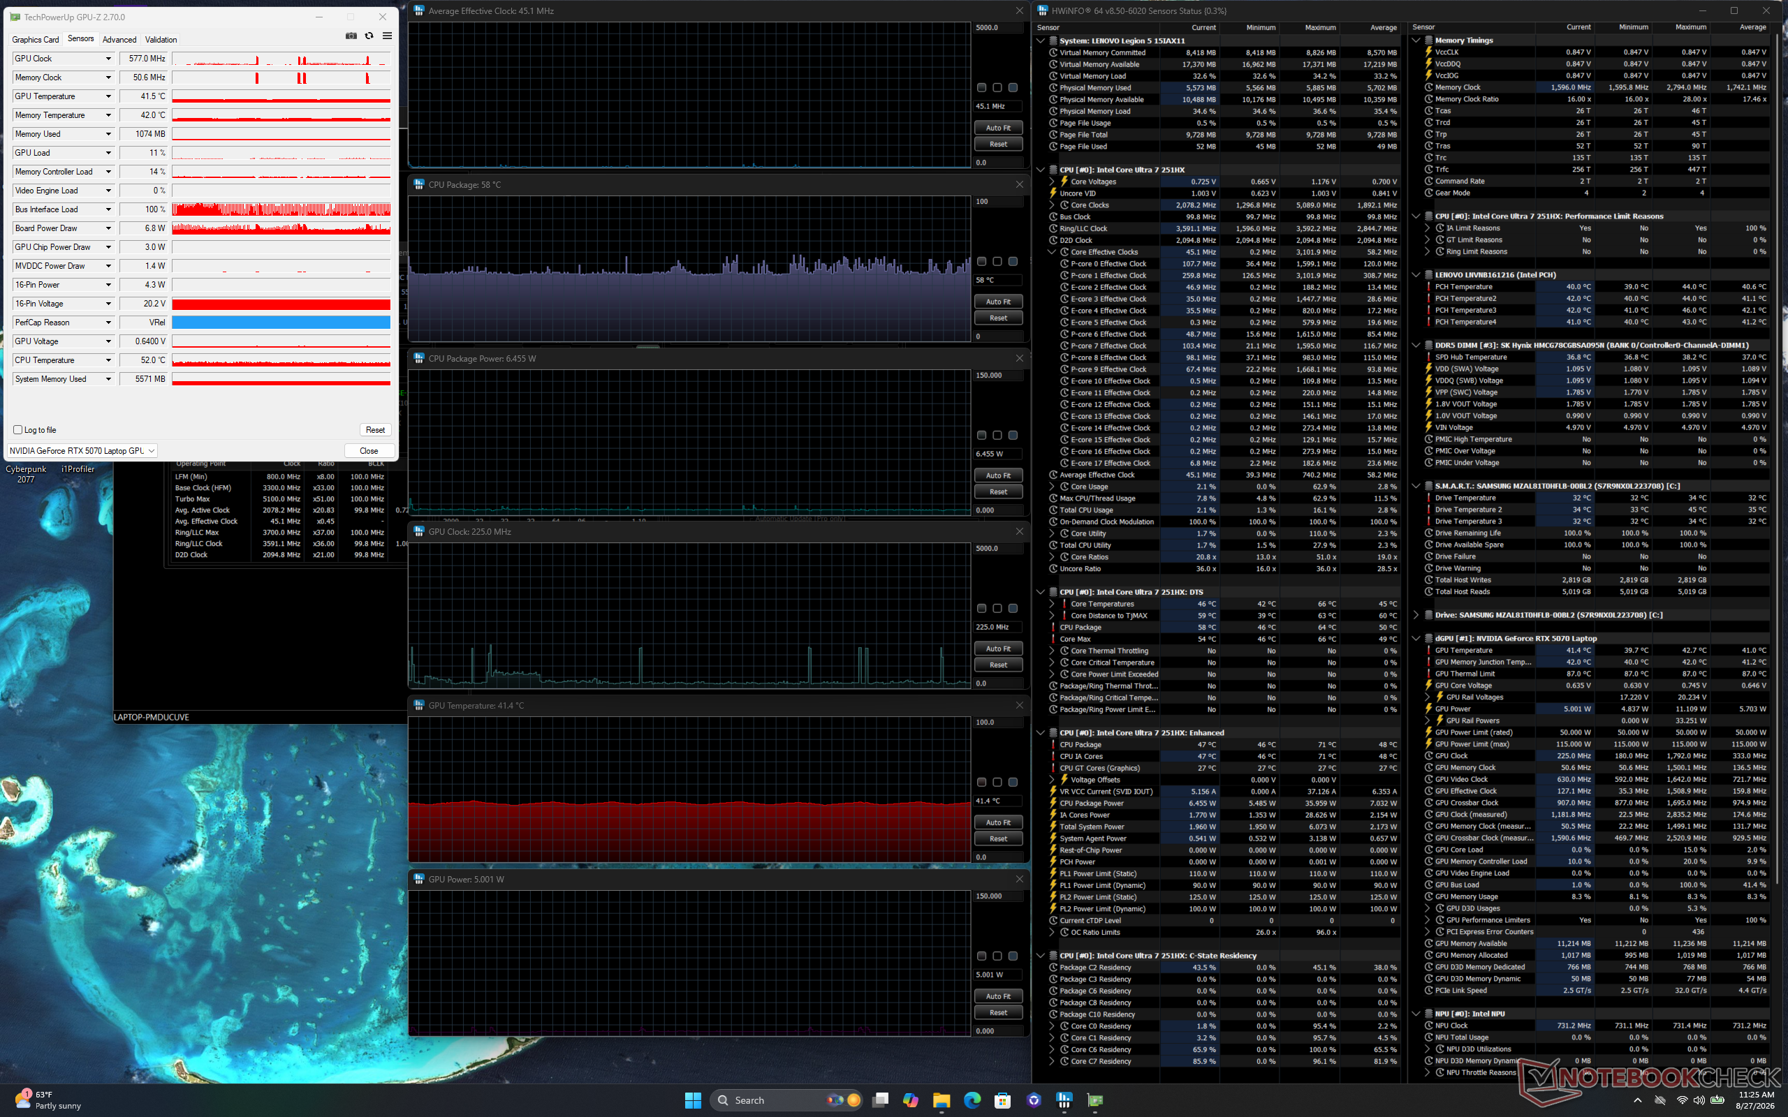
Task: Switch to the Graphics Card tab
Action: pyautogui.click(x=36, y=40)
